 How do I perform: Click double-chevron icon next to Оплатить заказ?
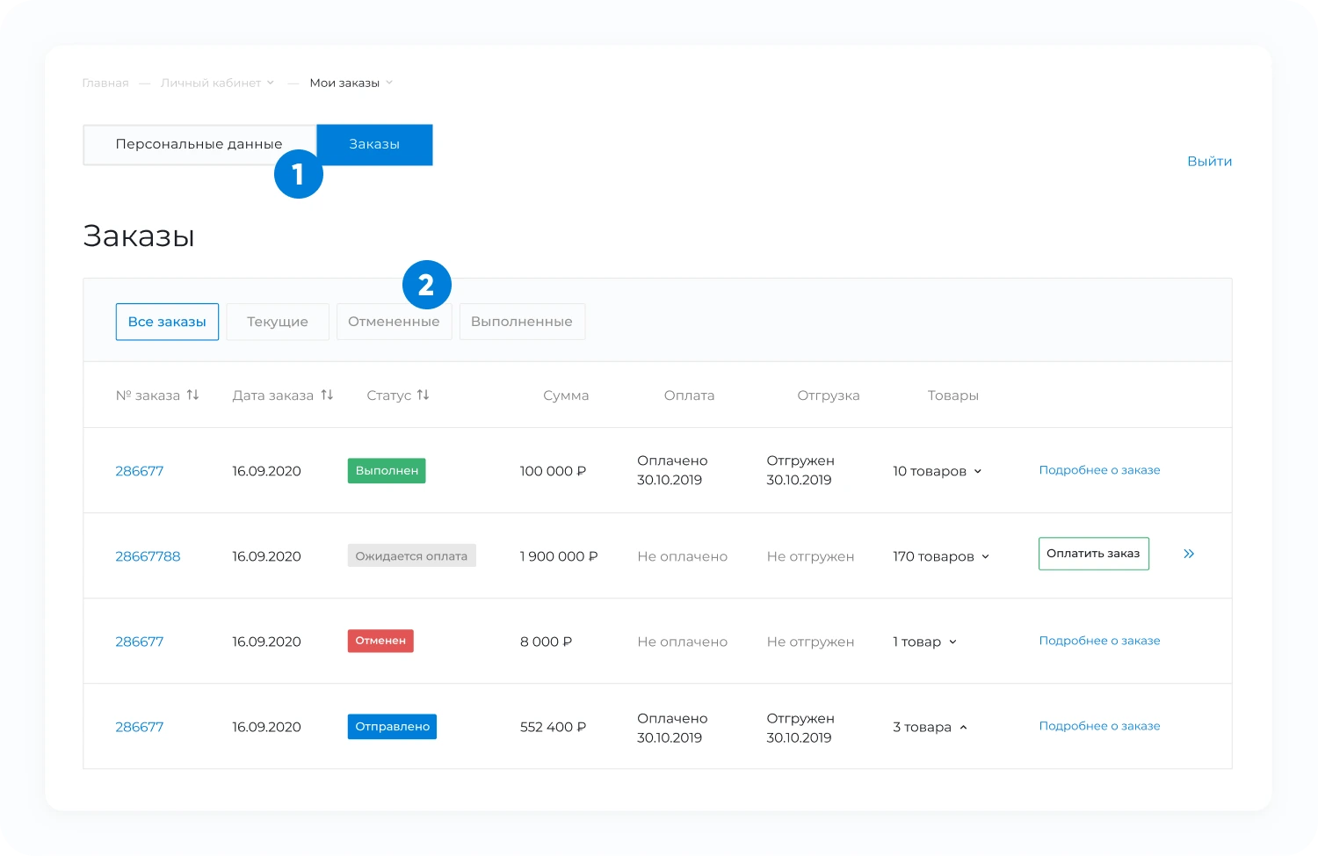point(1189,554)
